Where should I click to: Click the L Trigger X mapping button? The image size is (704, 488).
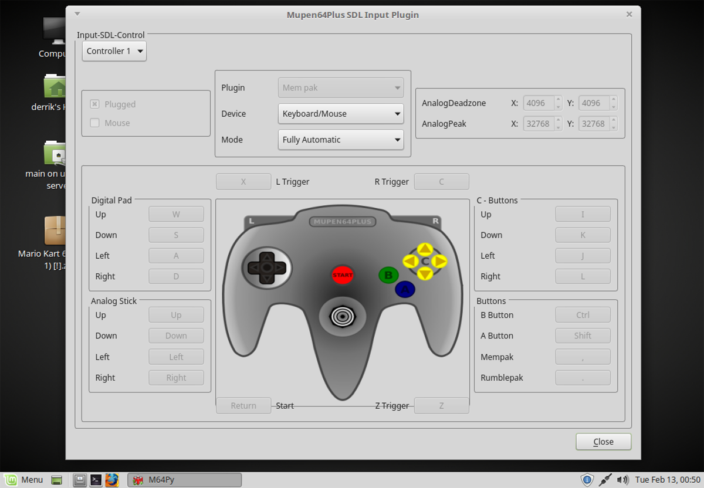tap(243, 182)
